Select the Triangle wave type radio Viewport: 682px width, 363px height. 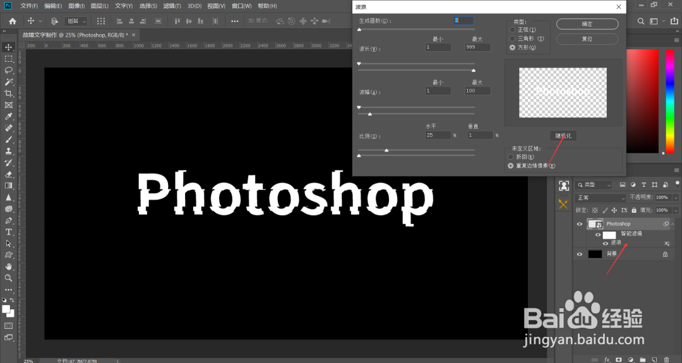click(x=512, y=39)
